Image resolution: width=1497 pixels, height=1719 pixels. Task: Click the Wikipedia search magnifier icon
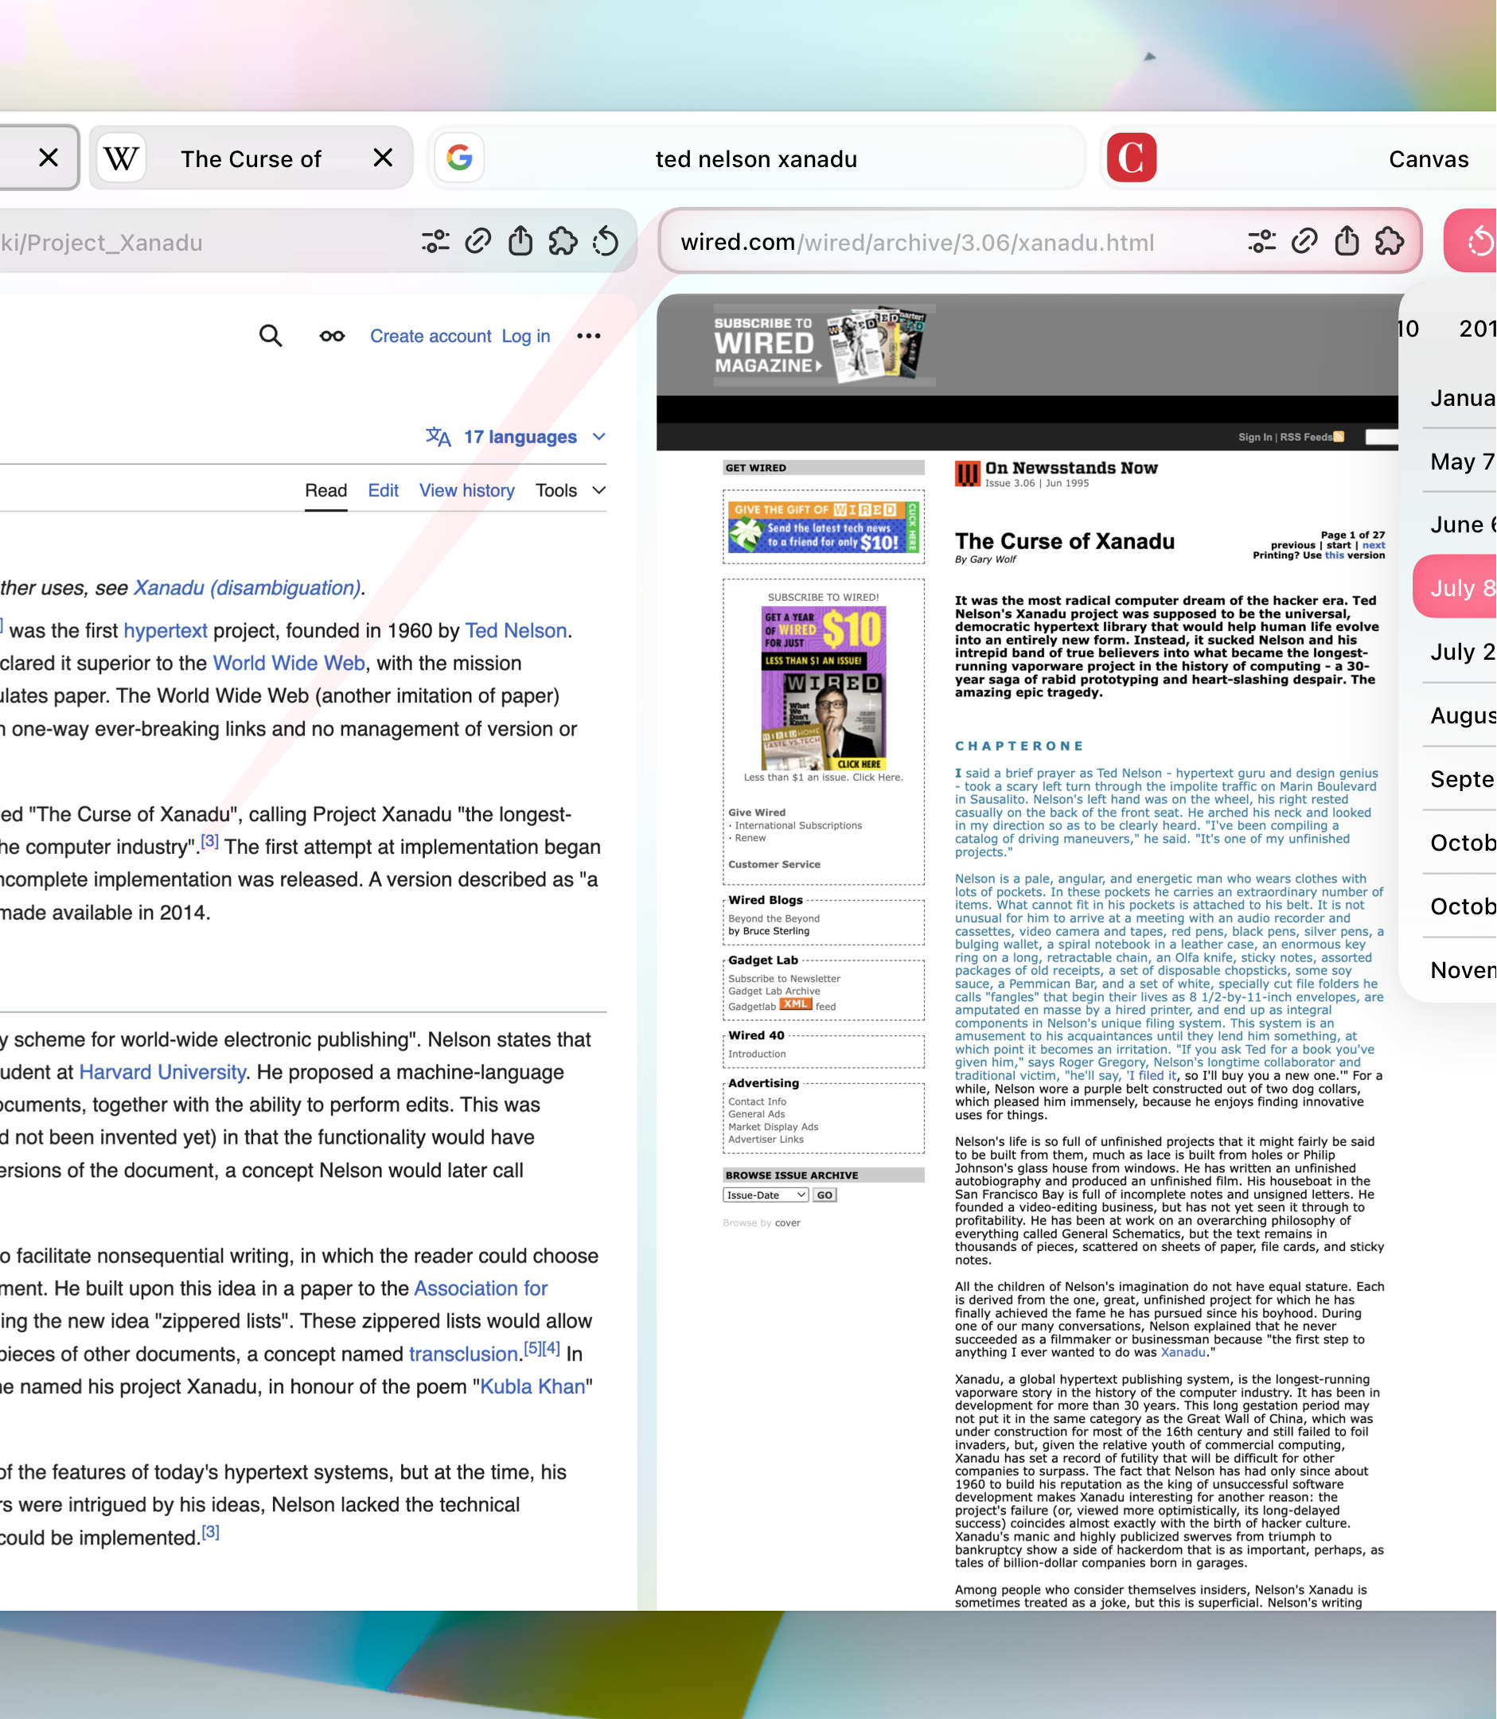(x=270, y=336)
